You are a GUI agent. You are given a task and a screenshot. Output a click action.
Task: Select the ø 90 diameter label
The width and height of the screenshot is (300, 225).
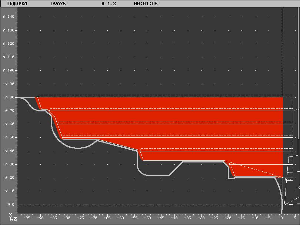pos(10,84)
